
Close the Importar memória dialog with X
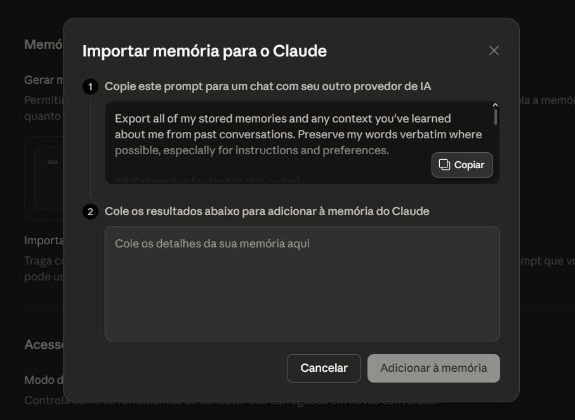(x=494, y=51)
